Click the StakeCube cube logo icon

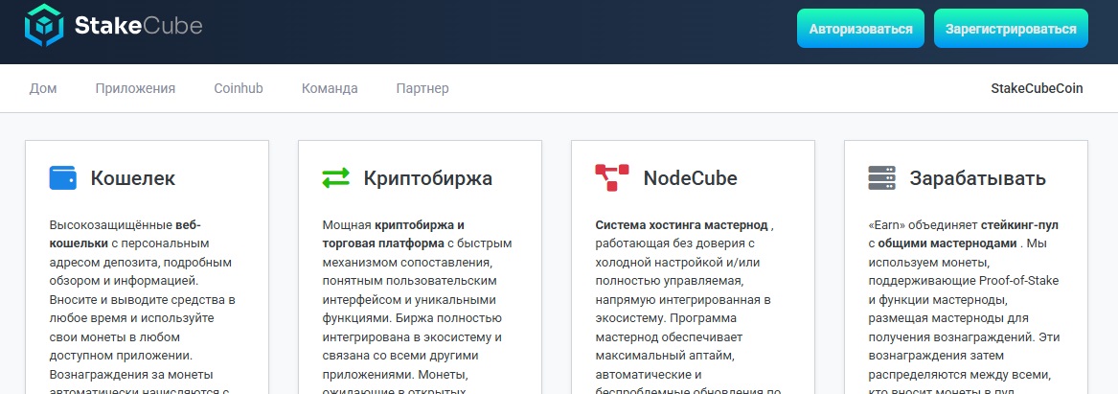point(44,27)
